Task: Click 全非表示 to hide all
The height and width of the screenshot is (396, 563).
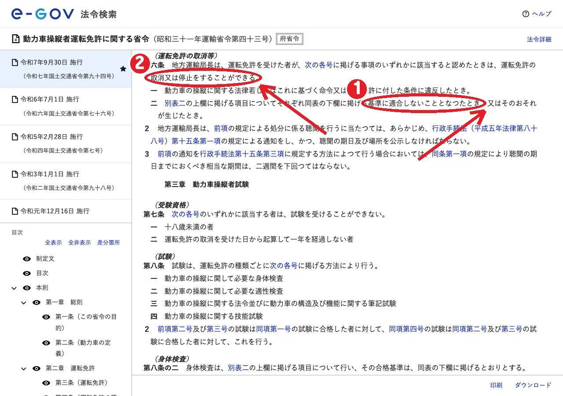Action: (80, 242)
